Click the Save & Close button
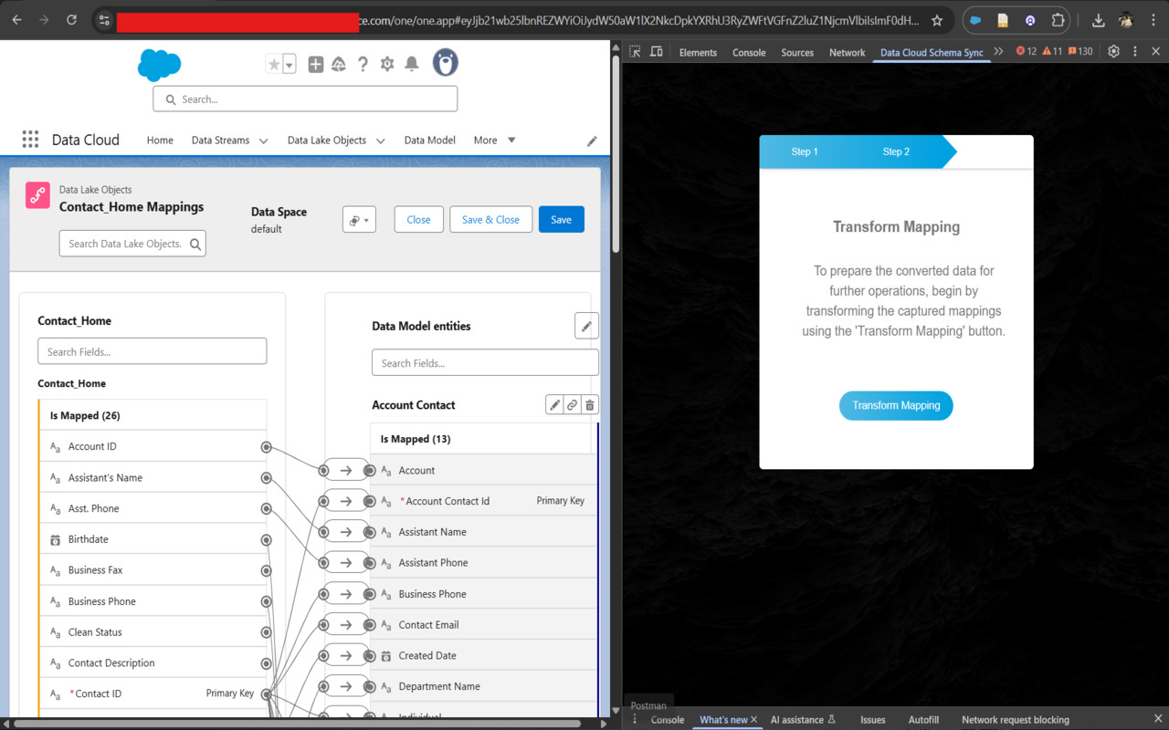Viewport: 1169px width, 730px height. pyautogui.click(x=490, y=219)
